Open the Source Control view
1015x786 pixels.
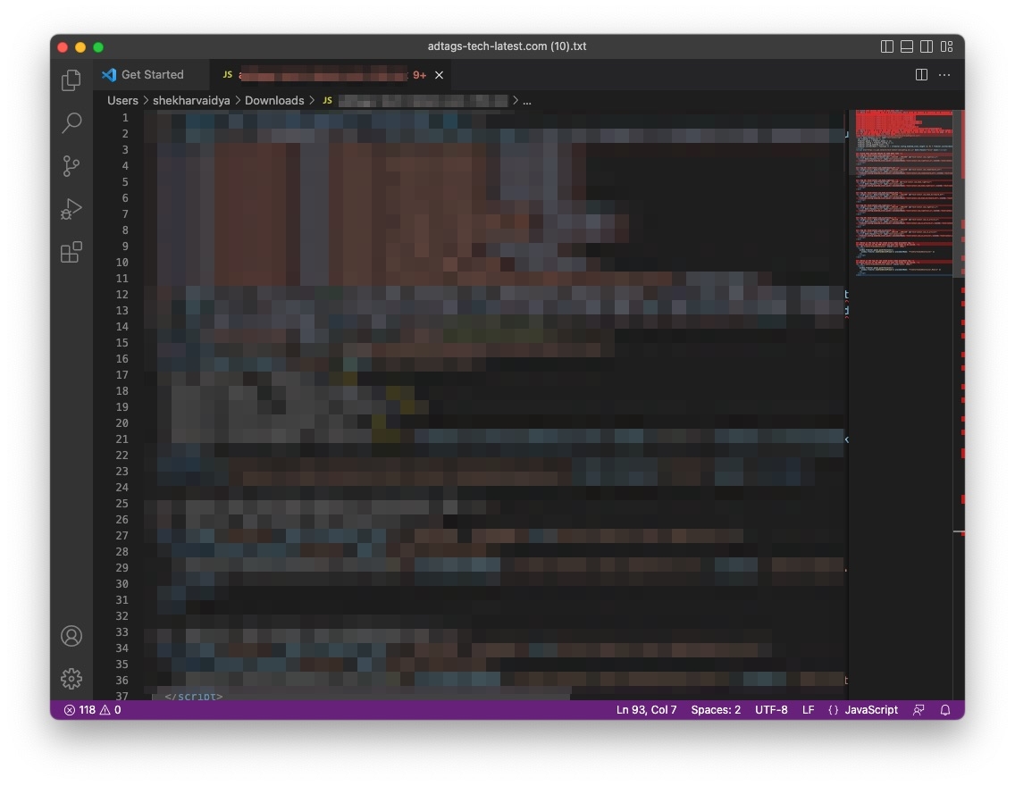click(71, 165)
